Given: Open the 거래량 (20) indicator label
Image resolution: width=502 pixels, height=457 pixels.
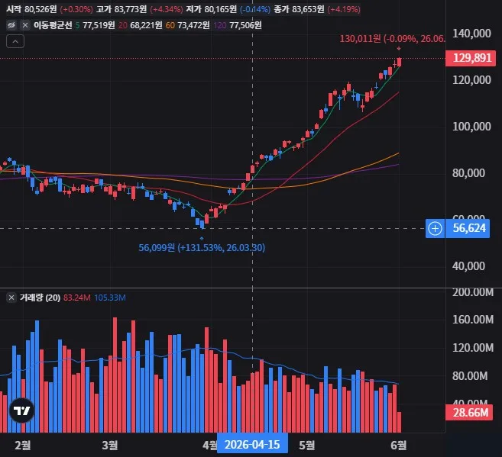Looking at the screenshot, I should [x=40, y=298].
